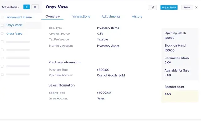The height and width of the screenshot is (121, 201).
Task: Click the Sales Information heading
Action: 61,85
